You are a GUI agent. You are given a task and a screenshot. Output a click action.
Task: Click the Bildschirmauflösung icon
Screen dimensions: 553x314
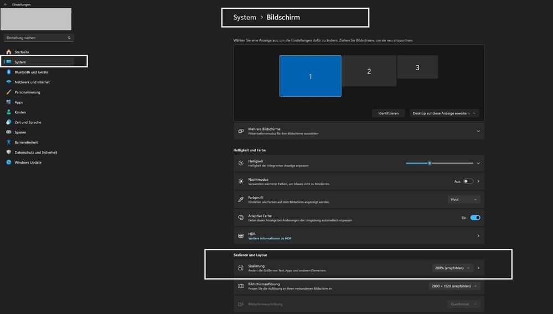[241, 286]
